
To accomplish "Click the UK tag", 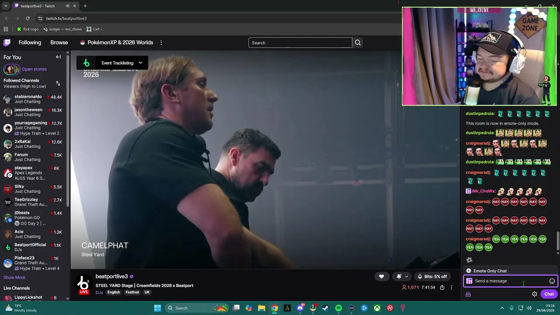I will click(x=147, y=292).
